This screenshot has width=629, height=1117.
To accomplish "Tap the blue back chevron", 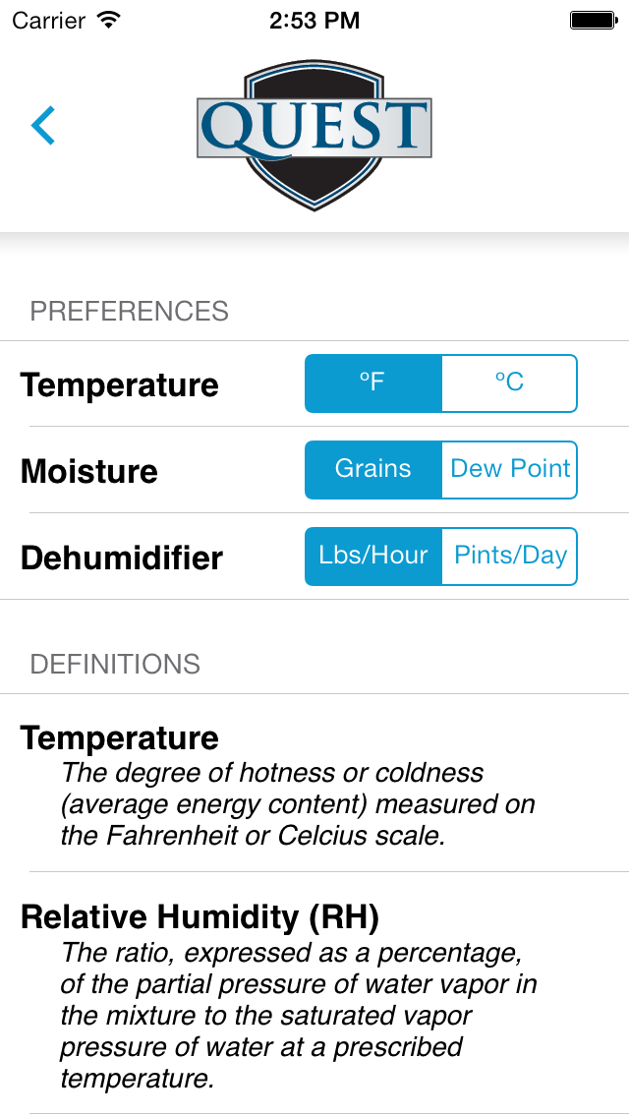I will 43,126.
